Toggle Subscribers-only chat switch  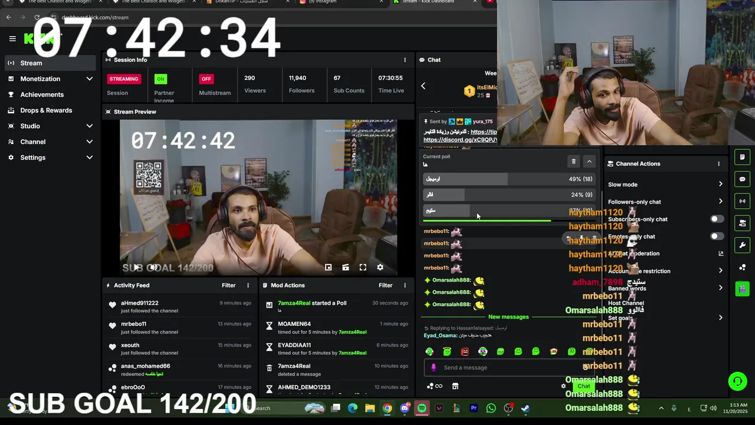717,219
